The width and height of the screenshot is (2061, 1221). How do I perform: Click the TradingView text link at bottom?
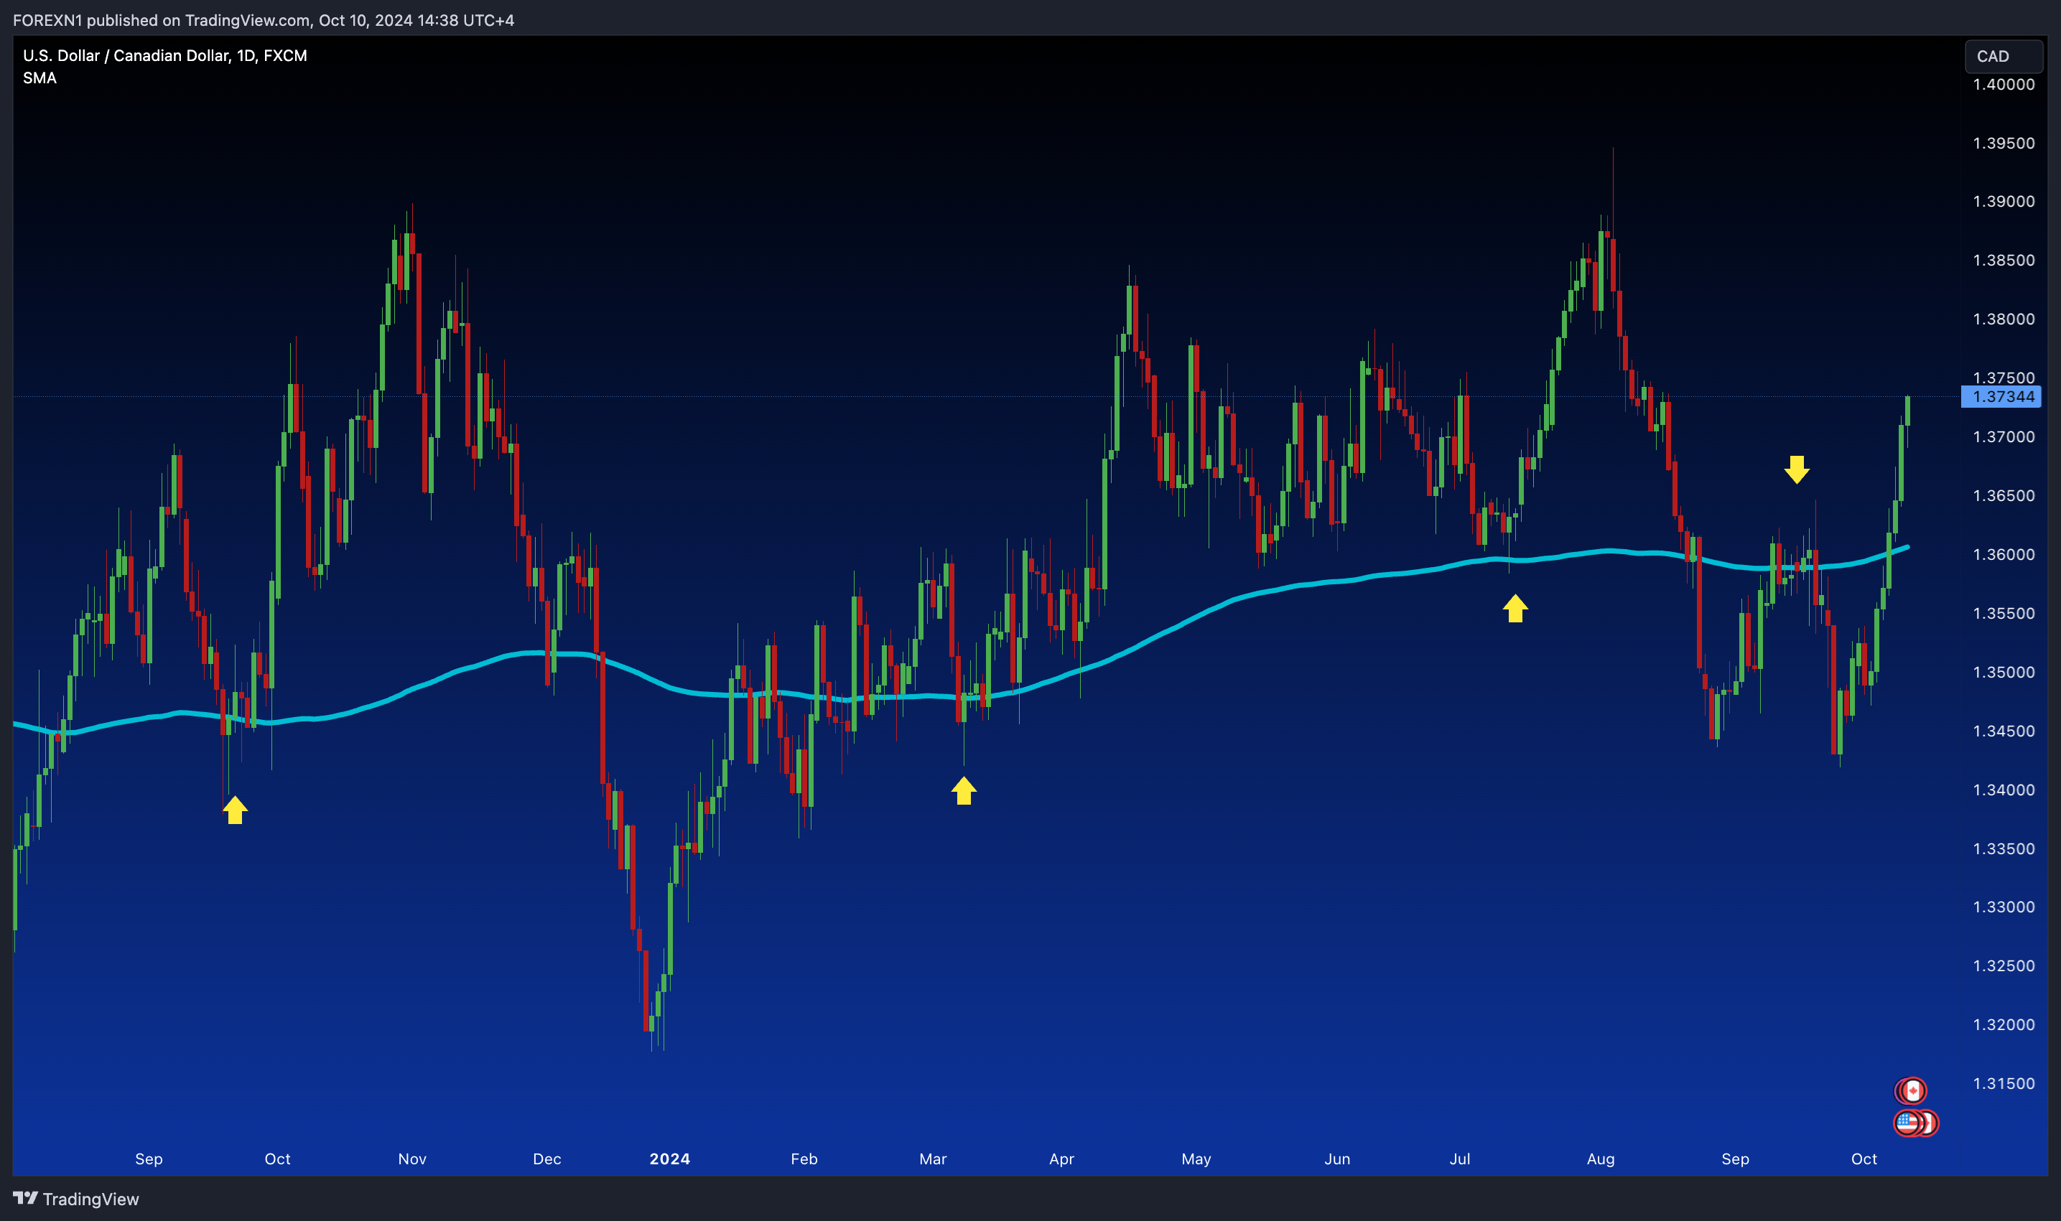(90, 1199)
